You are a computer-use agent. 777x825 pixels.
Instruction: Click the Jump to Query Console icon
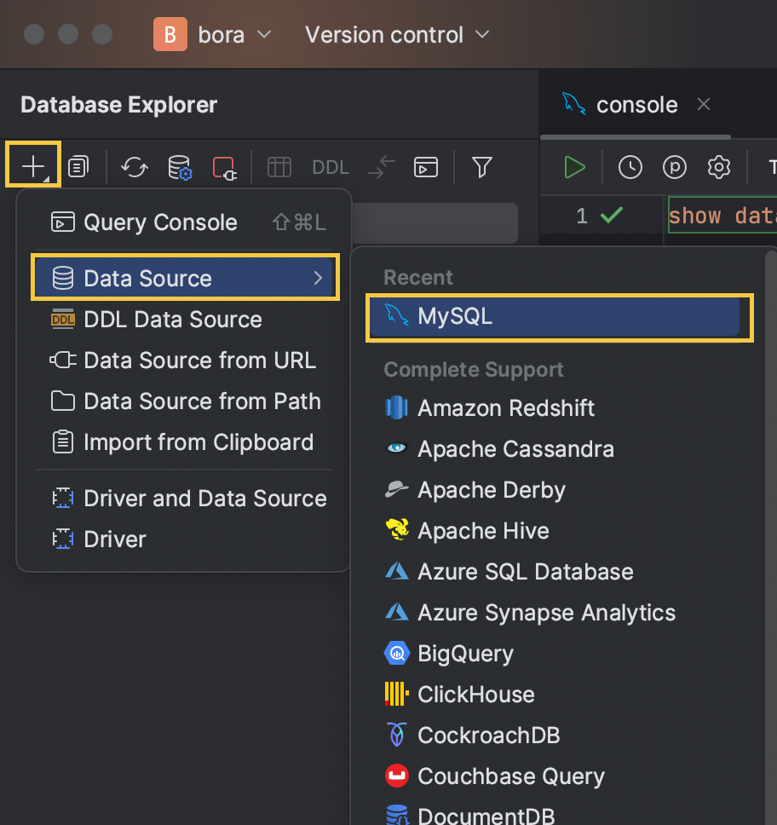coord(425,166)
